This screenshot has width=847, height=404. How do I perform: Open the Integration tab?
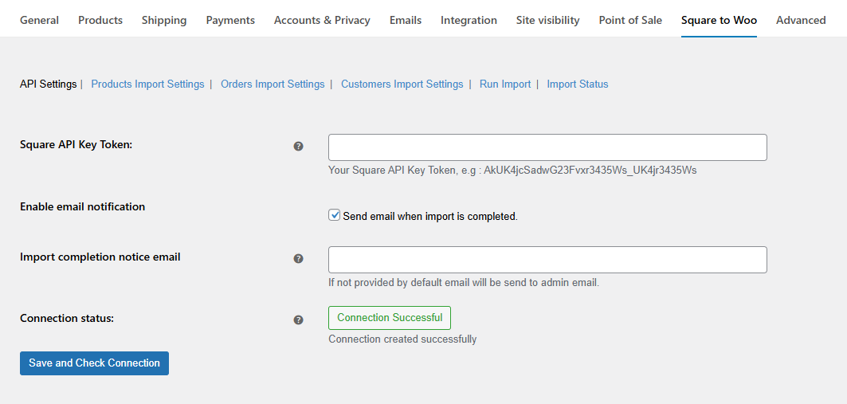(469, 20)
